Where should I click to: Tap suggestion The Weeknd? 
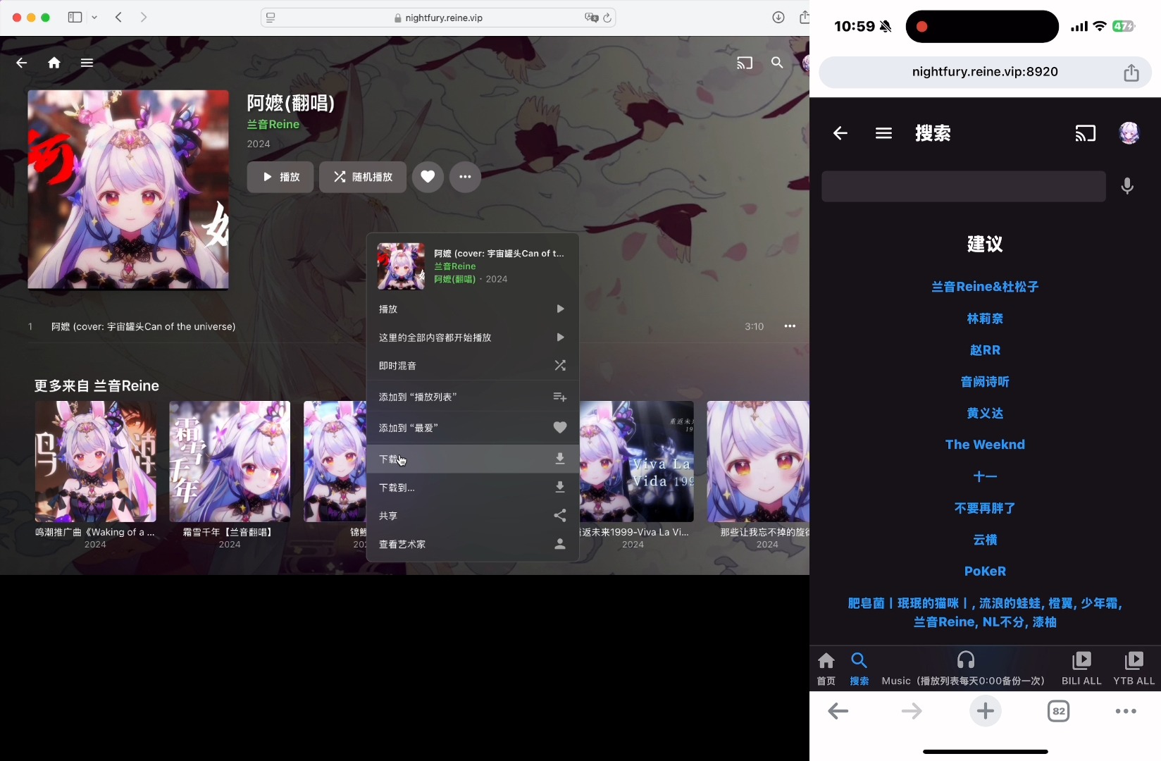coord(985,445)
